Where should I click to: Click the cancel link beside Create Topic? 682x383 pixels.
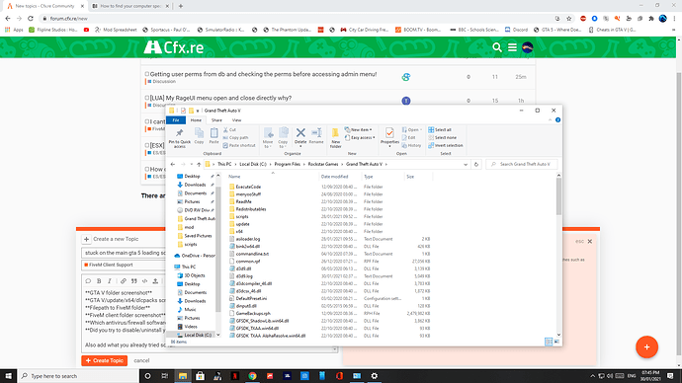click(x=141, y=360)
